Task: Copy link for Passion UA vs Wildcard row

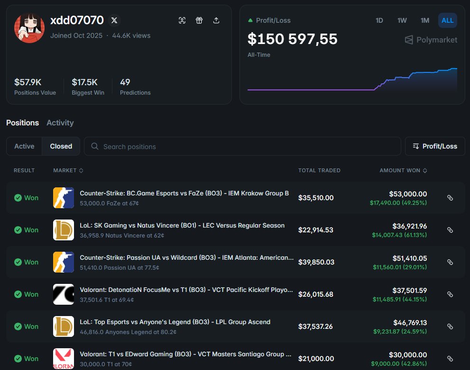Action: tap(450, 262)
